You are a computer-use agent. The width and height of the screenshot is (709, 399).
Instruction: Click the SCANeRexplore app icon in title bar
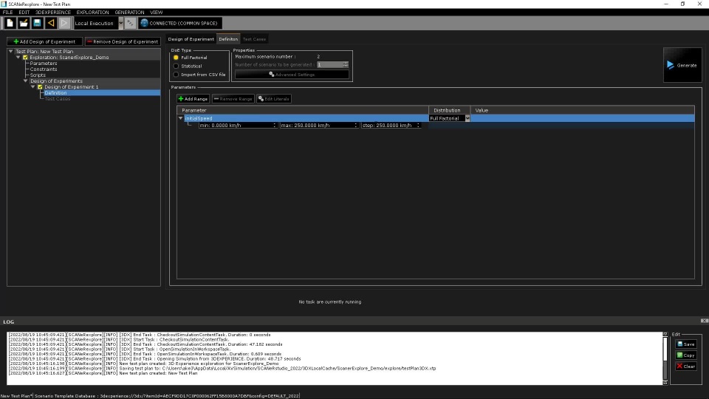click(x=4, y=4)
